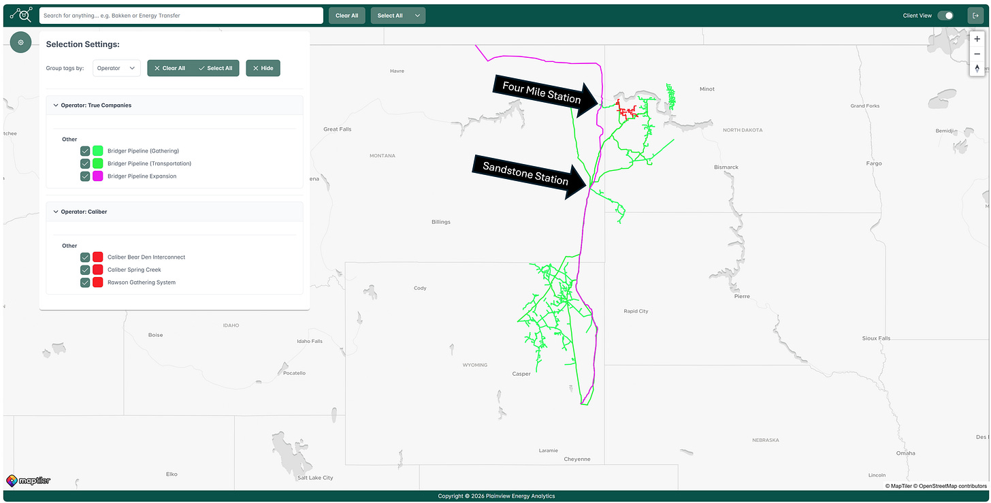Zoom in the map with plus
Image resolution: width=991 pixels, height=503 pixels.
click(x=977, y=39)
